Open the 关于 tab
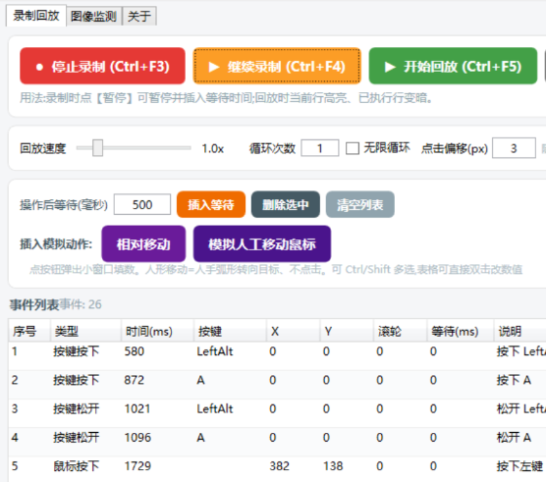Screen dimensions: 546x482 [x=138, y=16]
